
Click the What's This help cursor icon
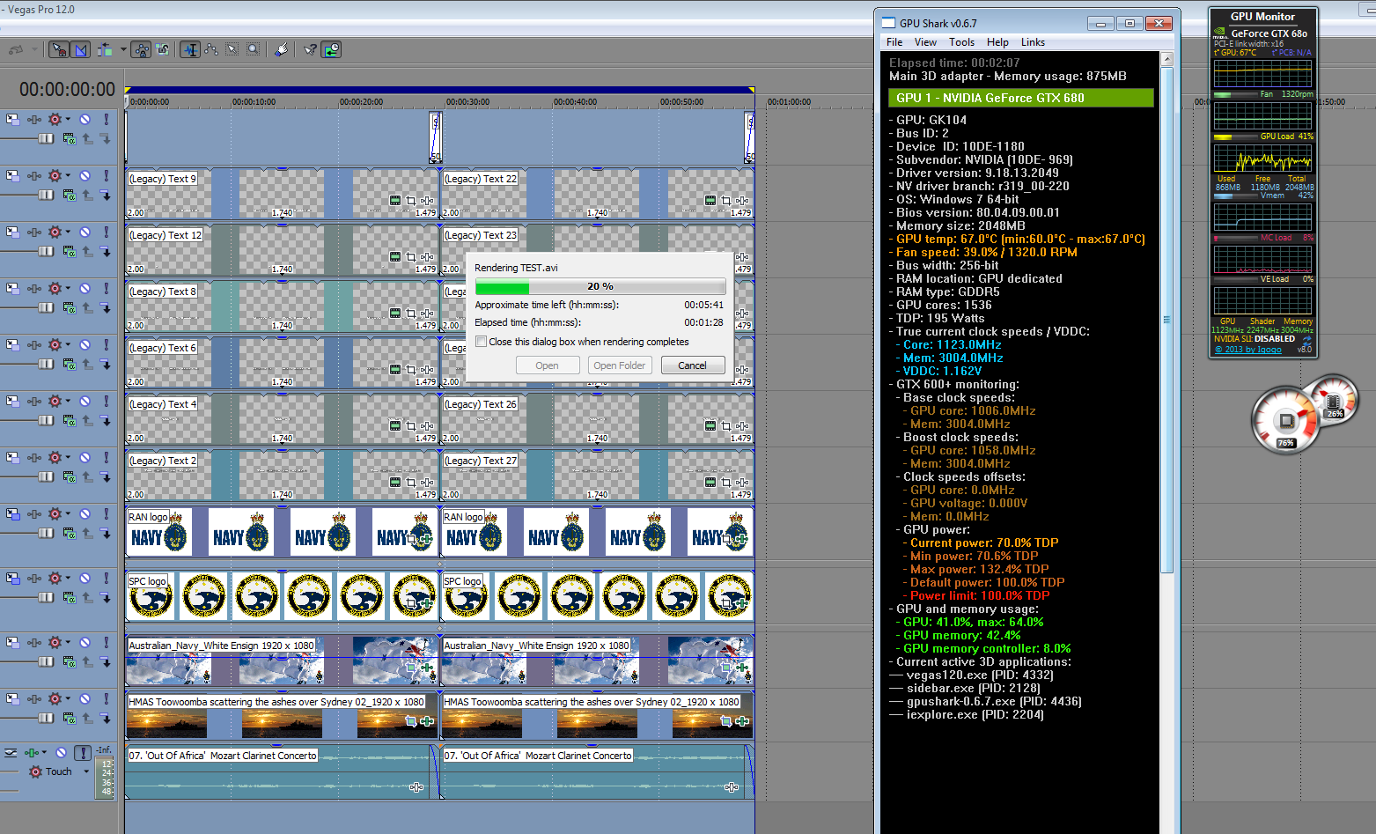coord(310,50)
